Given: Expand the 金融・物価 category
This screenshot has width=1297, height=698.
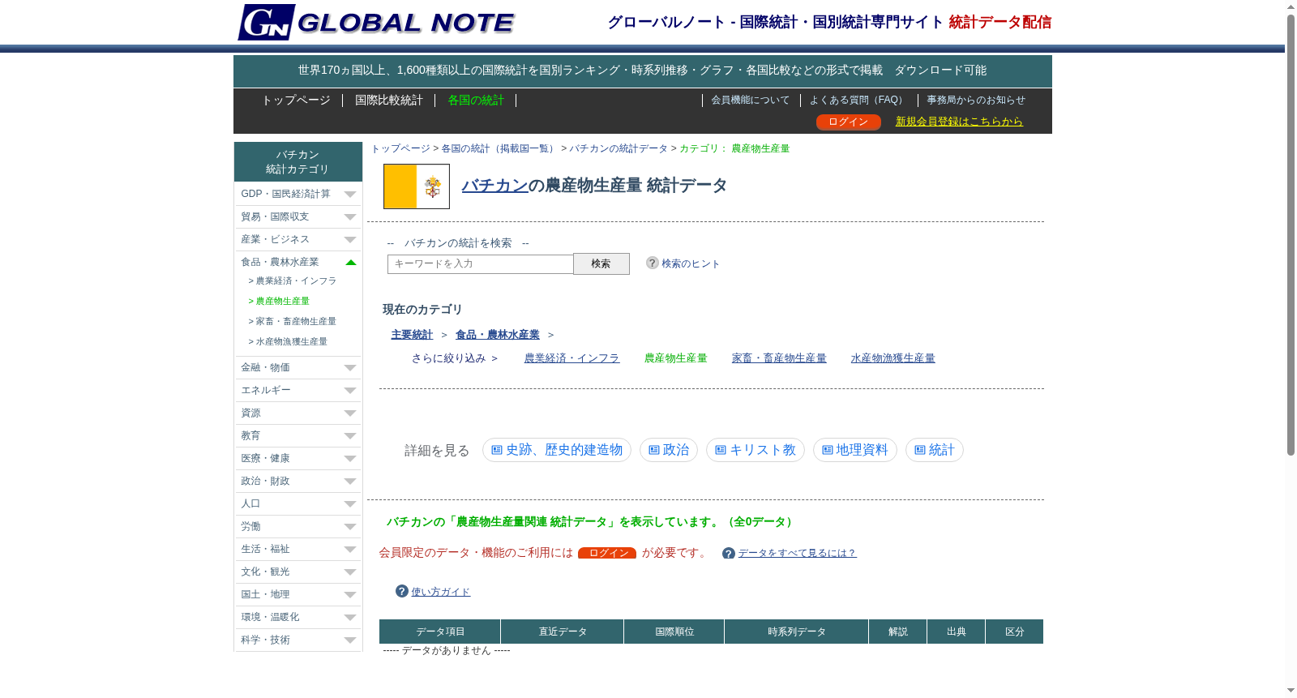Looking at the screenshot, I should (x=298, y=367).
